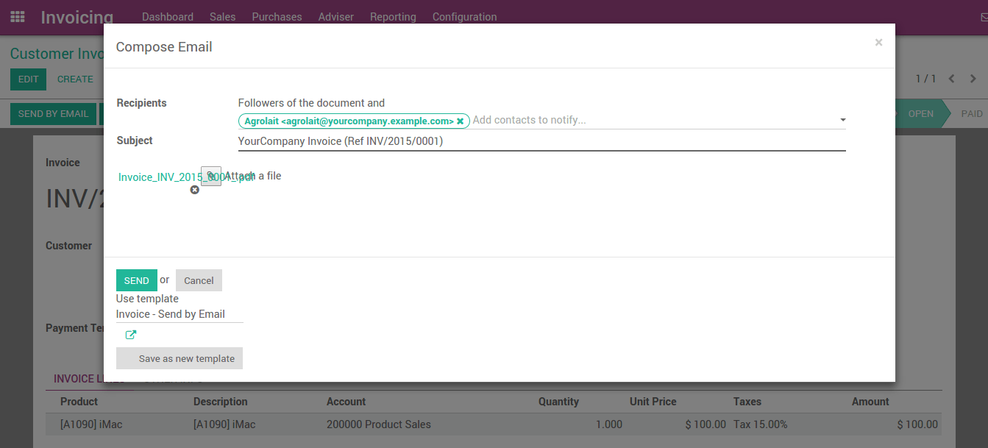This screenshot has width=988, height=448.
Task: Click Save as new template
Action: tap(179, 358)
